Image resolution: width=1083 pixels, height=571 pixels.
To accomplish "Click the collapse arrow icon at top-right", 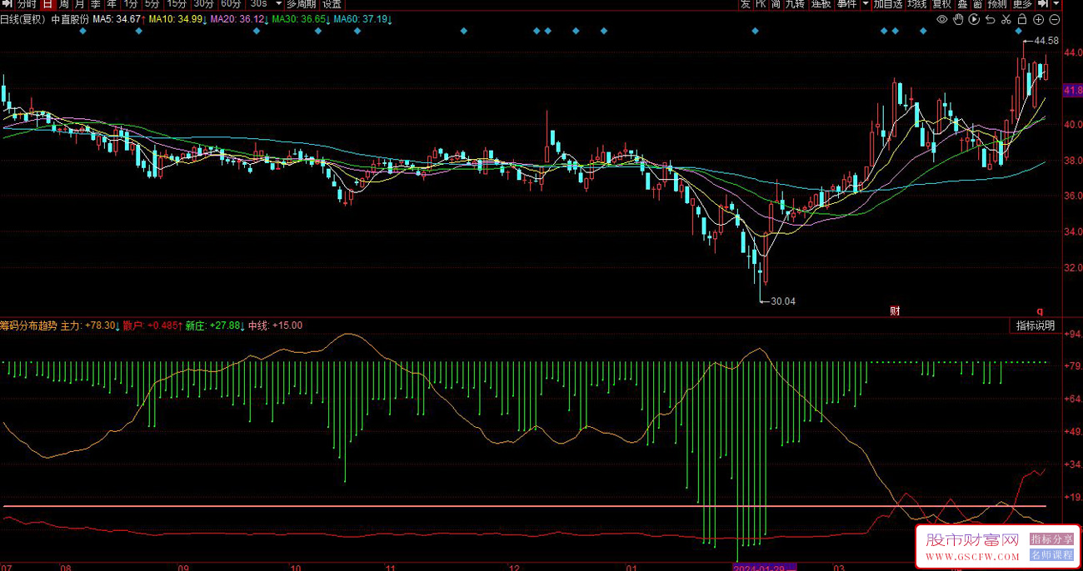I will click(1044, 4).
